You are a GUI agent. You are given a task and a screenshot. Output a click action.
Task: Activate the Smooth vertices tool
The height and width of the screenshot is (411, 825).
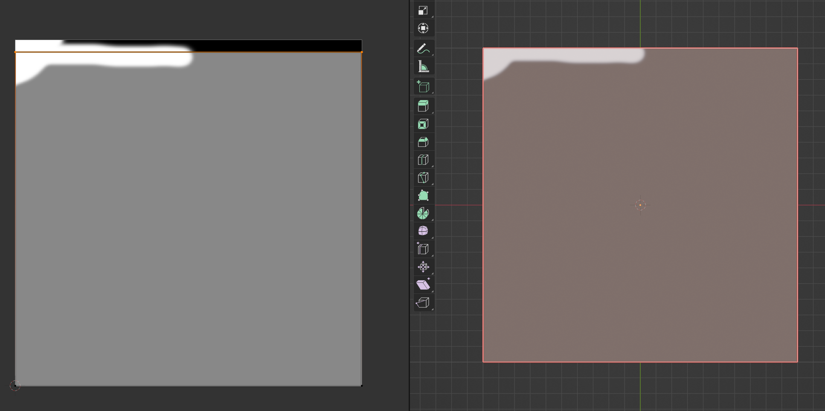(x=423, y=231)
